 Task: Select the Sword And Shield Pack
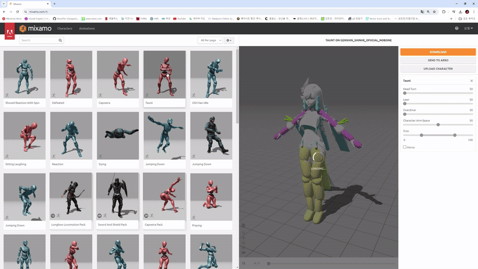tap(117, 201)
